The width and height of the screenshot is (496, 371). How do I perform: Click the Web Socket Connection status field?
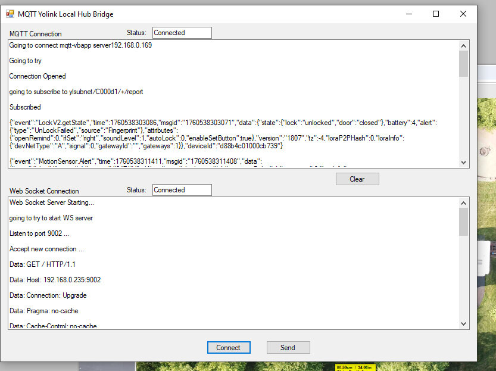pos(182,190)
